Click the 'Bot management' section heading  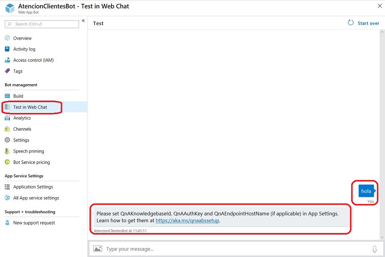21,85
